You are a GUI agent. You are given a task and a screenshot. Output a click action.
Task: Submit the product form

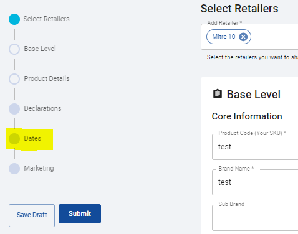[80, 213]
